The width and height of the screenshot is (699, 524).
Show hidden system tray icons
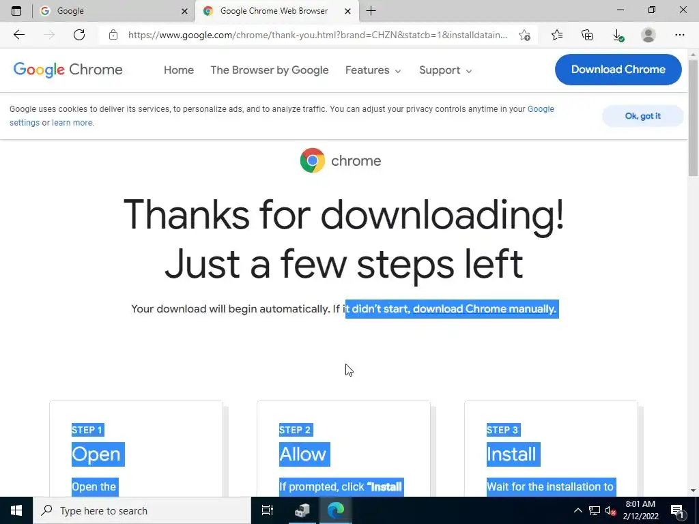pyautogui.click(x=577, y=510)
